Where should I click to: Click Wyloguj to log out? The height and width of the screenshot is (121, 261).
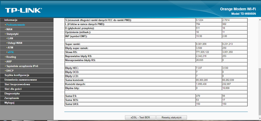tap(27, 103)
